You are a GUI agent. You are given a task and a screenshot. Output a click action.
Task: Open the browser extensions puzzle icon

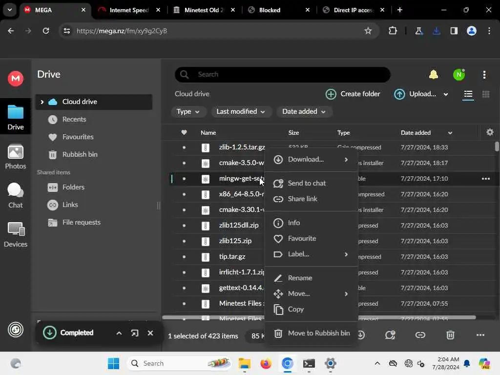(393, 31)
